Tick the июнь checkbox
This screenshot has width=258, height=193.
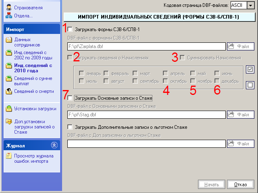coord(217,73)
